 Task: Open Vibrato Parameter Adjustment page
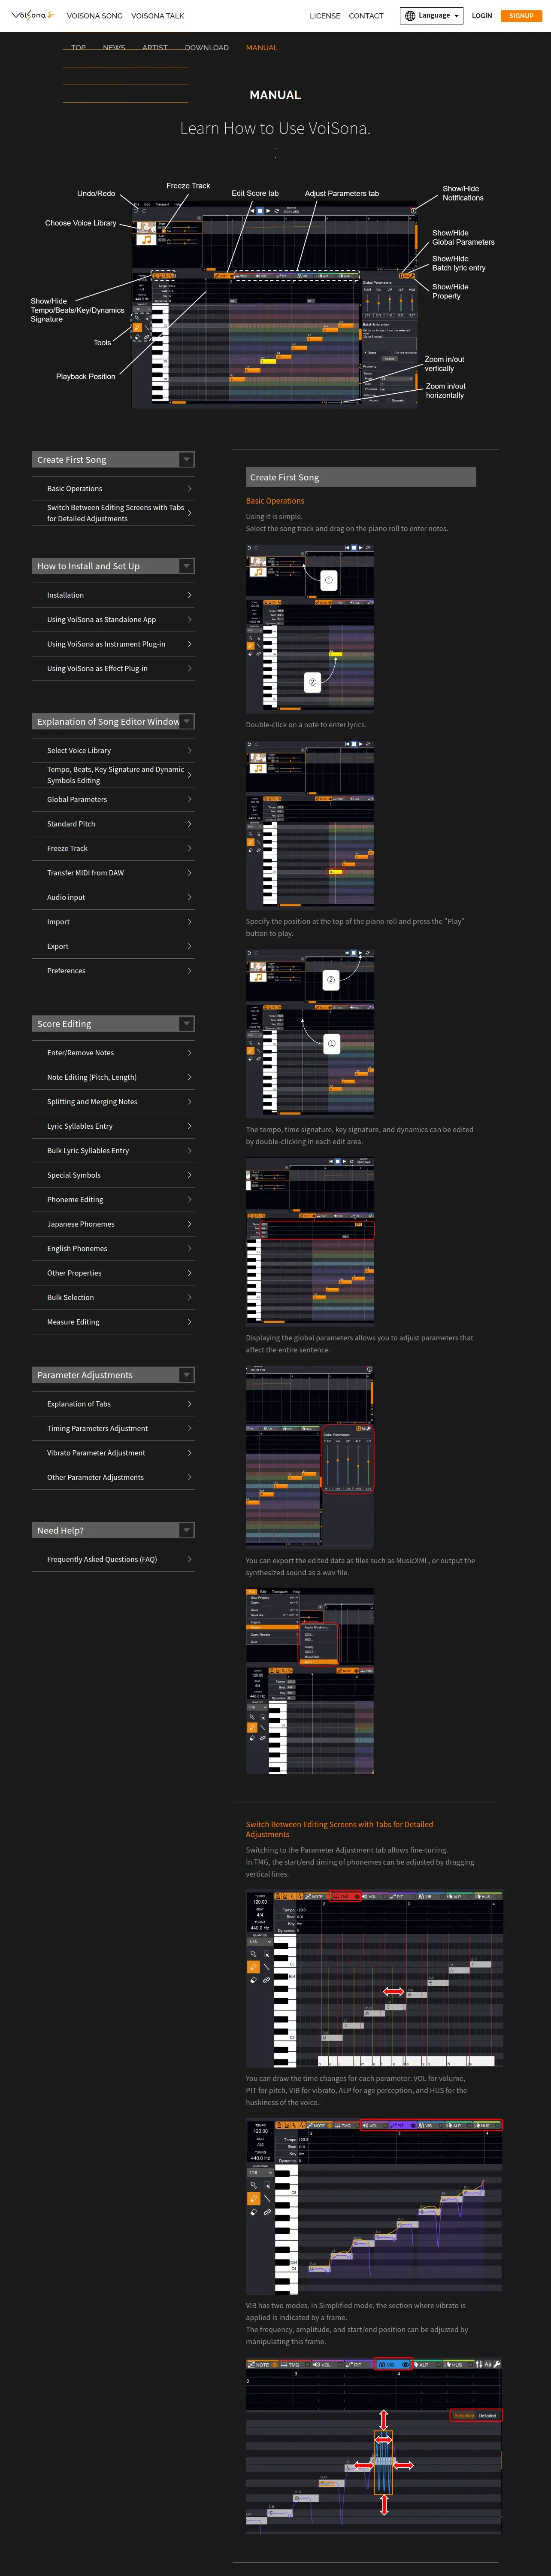[x=113, y=1453]
